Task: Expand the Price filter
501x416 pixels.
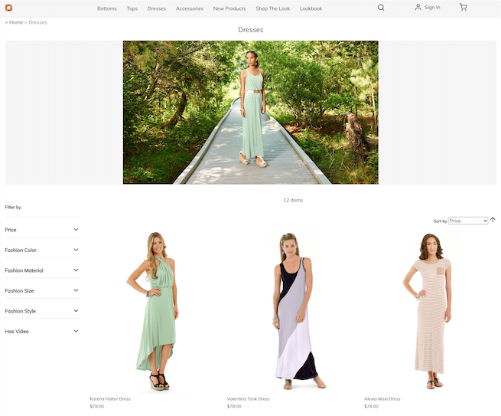Action: 42,230
